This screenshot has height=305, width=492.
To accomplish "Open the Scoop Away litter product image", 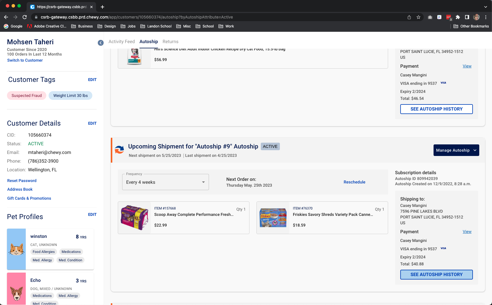I will tap(134, 218).
